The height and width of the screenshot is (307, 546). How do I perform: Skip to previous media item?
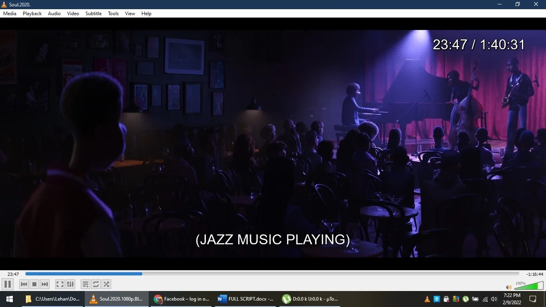pyautogui.click(x=24, y=284)
